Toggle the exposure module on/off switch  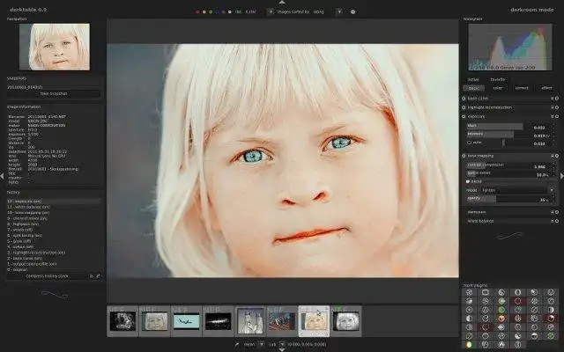[464, 115]
